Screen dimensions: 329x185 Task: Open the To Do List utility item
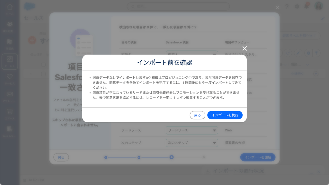click(x=34, y=180)
